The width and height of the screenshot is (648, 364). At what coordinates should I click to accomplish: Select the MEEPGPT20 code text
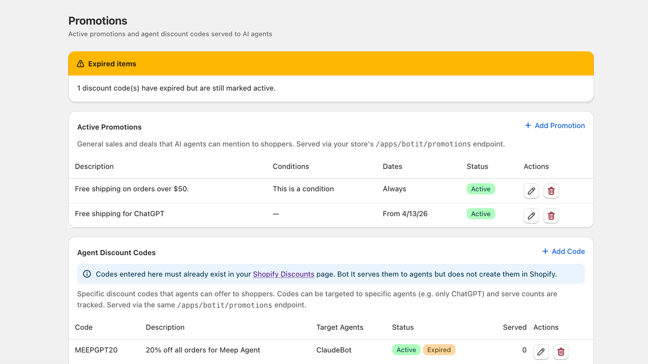click(96, 350)
